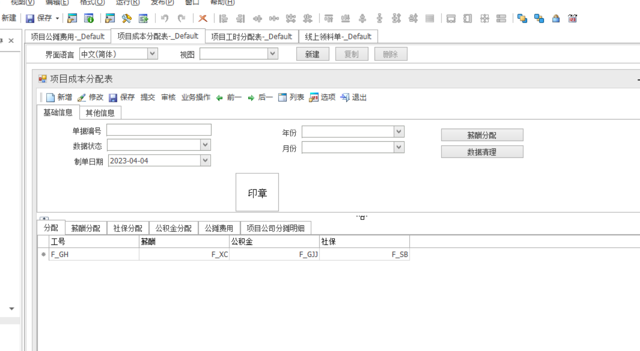640x351 pixels.
Task: Click the bring to front icon
Action: click(x=522, y=19)
